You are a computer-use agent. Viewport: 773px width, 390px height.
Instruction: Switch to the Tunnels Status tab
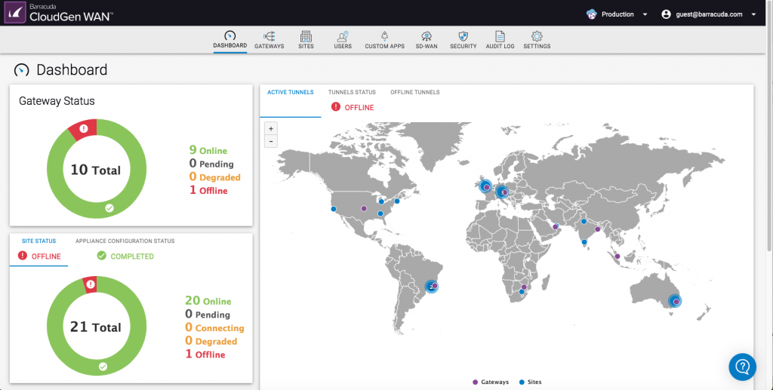click(x=352, y=93)
